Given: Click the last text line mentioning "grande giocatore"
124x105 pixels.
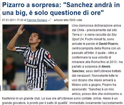Looking at the screenshot, I should tap(62, 103).
